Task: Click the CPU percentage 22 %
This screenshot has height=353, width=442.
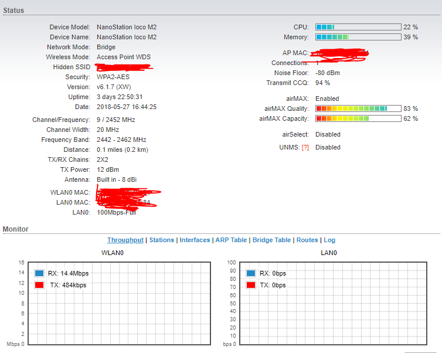Action: [x=411, y=27]
